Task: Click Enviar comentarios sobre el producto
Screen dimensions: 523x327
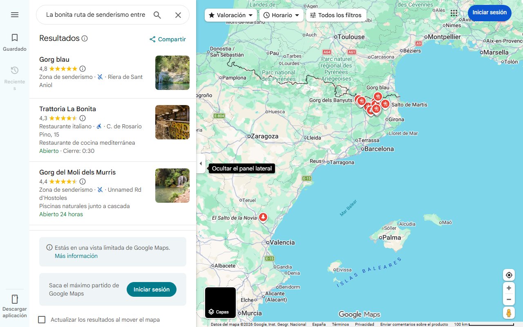Action: (x=414, y=324)
